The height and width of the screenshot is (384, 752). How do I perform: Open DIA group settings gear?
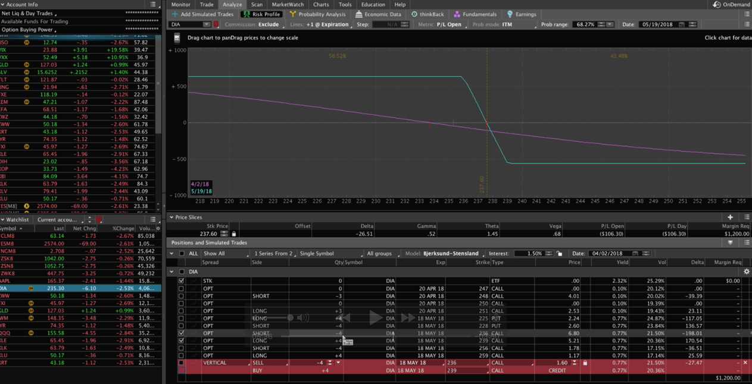point(746,272)
